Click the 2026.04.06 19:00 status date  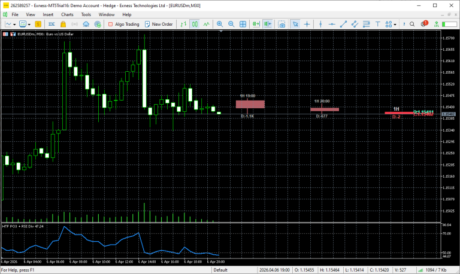[274, 270]
